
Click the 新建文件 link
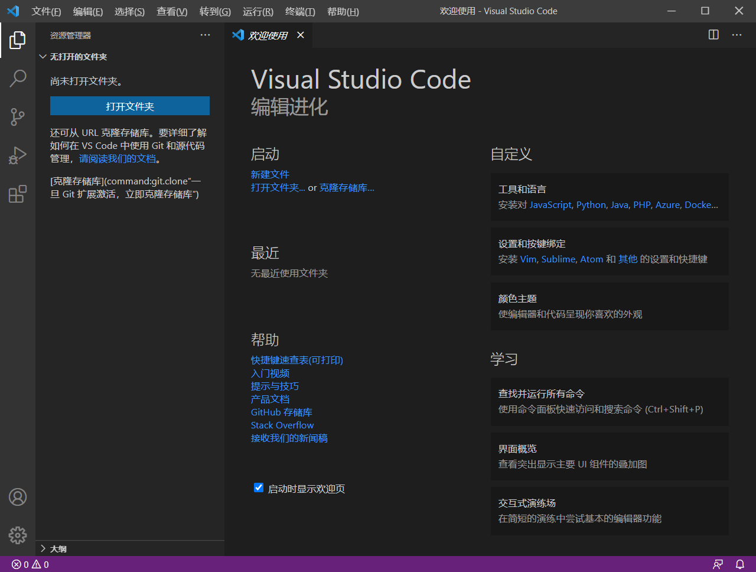pos(270,174)
